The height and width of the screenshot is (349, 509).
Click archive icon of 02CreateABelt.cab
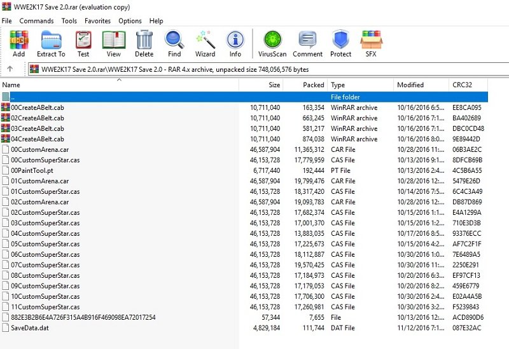point(6,118)
